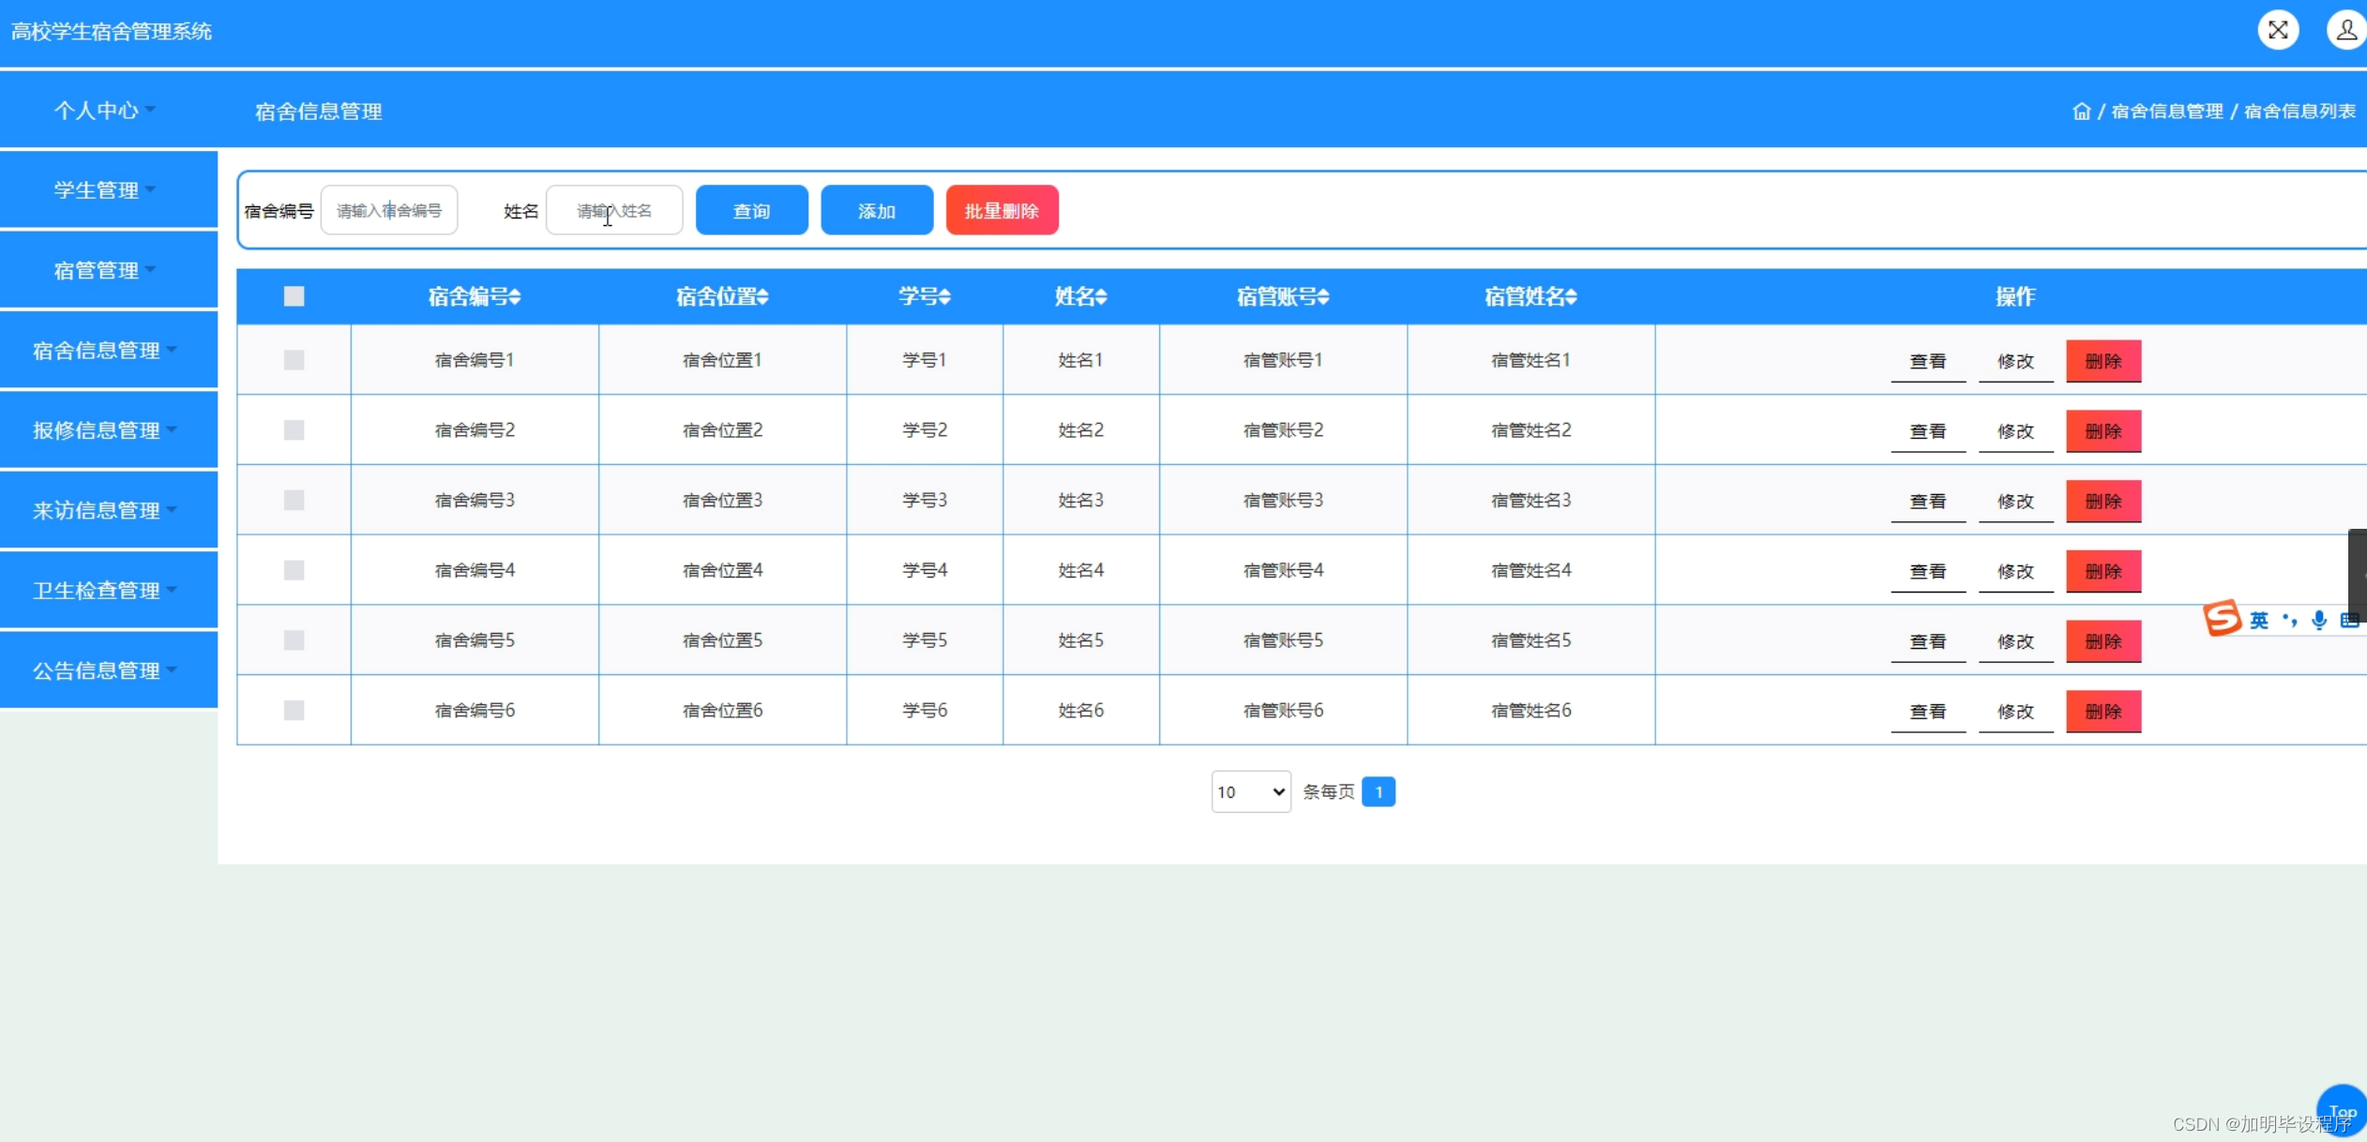This screenshot has width=2367, height=1142.
Task: Sort by 宿舍编号 column arrows
Action: coord(516,297)
